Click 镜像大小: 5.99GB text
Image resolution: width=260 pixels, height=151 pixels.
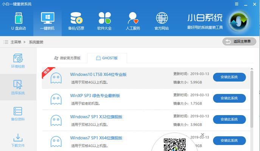(188, 82)
